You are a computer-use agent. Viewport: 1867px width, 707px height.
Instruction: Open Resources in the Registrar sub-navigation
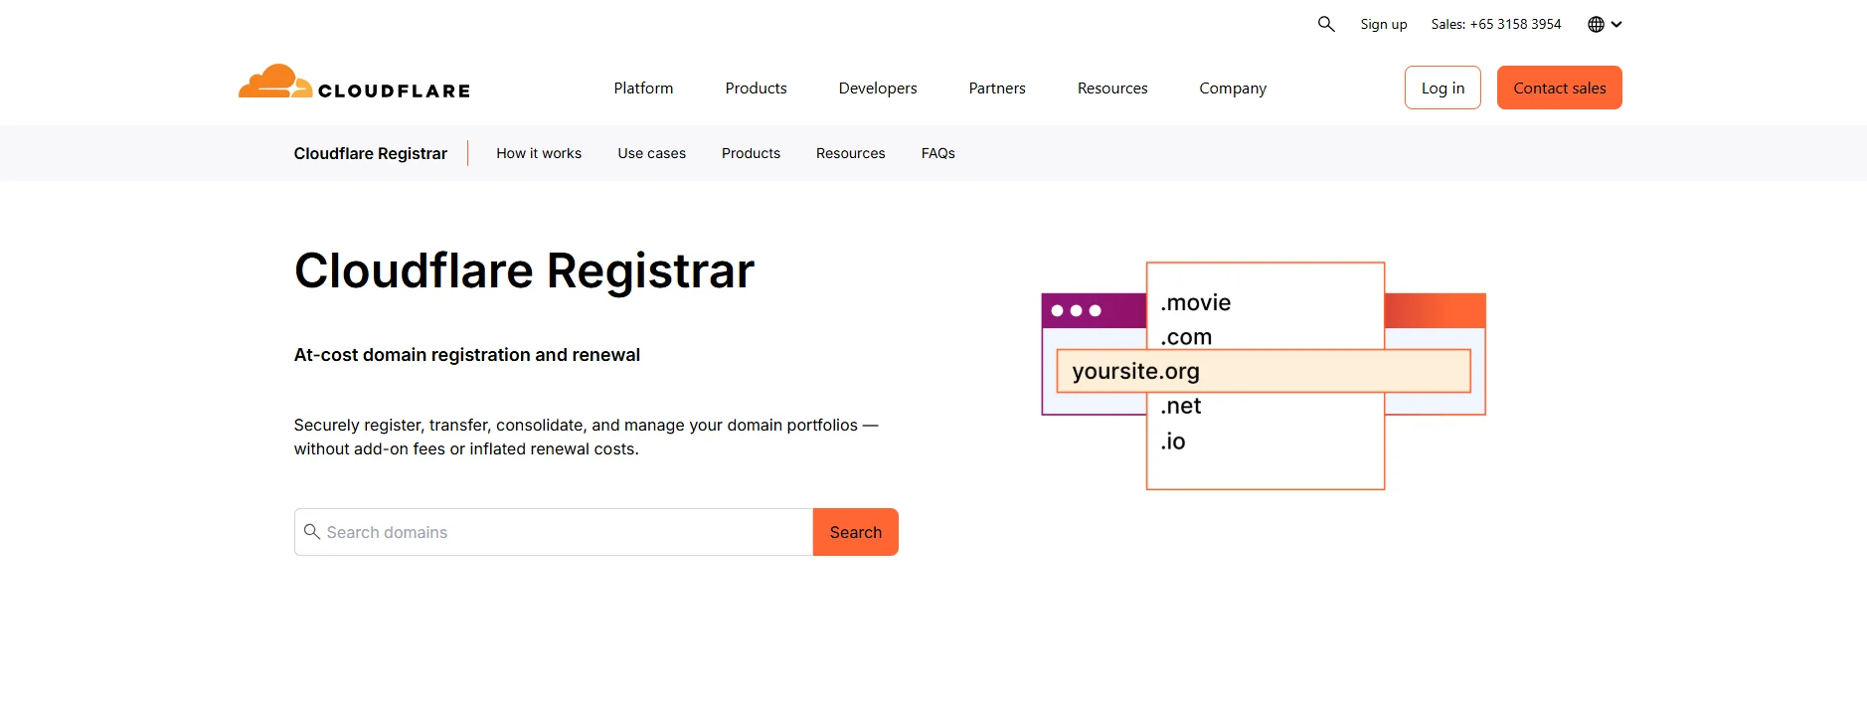pos(850,153)
